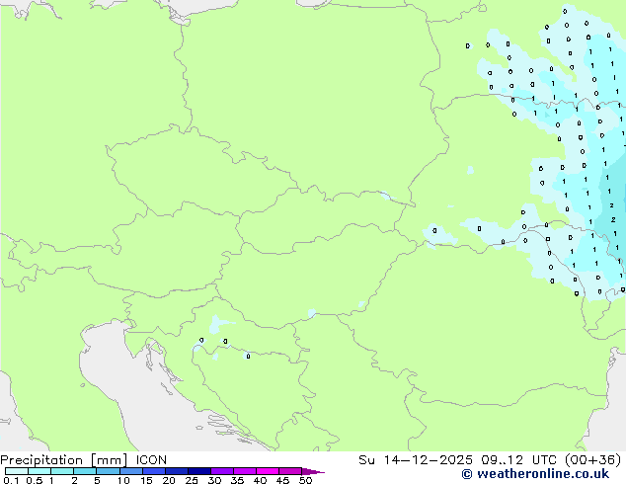The image size is (626, 484).
Task: Click the "0.1" legend scale label
Action: click(11, 480)
